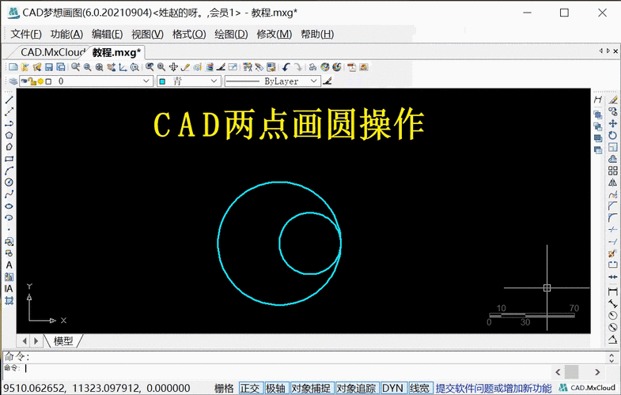Select the Angular dimension tool
Image resolution: width=621 pixels, height=395 pixels.
coord(612,339)
